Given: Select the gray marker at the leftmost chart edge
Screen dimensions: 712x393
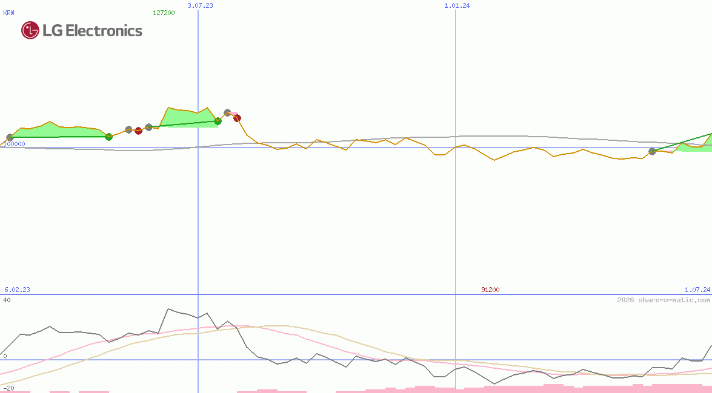Looking at the screenshot, I should (x=9, y=137).
